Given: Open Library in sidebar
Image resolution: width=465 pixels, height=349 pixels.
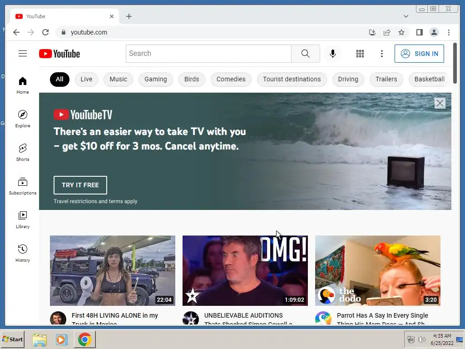Looking at the screenshot, I should [x=23, y=219].
